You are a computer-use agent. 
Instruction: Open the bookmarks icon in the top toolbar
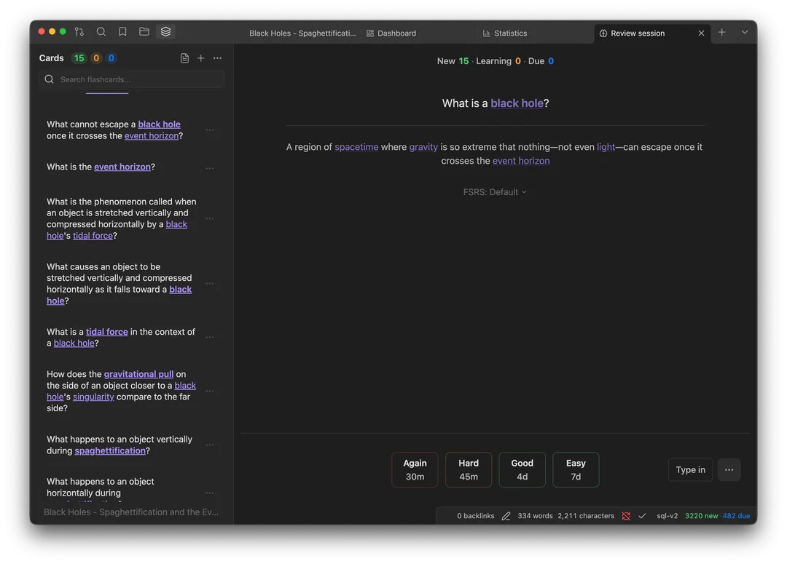point(122,32)
